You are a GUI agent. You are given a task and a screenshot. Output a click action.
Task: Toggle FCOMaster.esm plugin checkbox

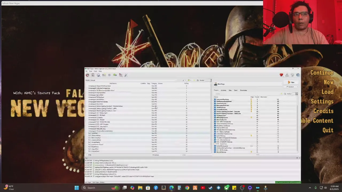[215, 115]
